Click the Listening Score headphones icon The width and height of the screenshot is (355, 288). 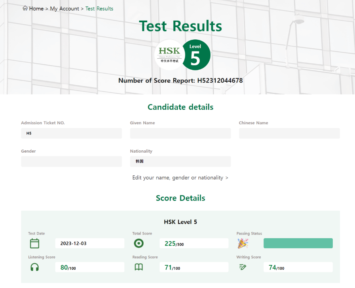(x=35, y=267)
